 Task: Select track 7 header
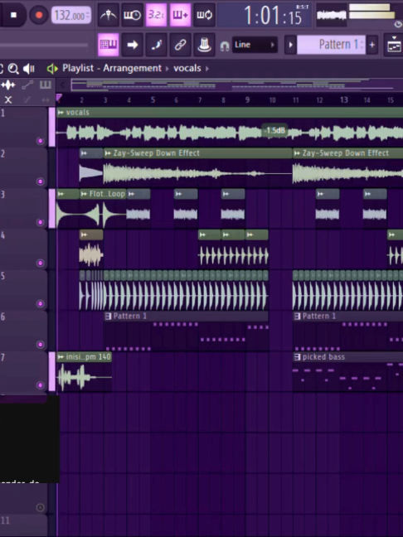click(x=24, y=371)
